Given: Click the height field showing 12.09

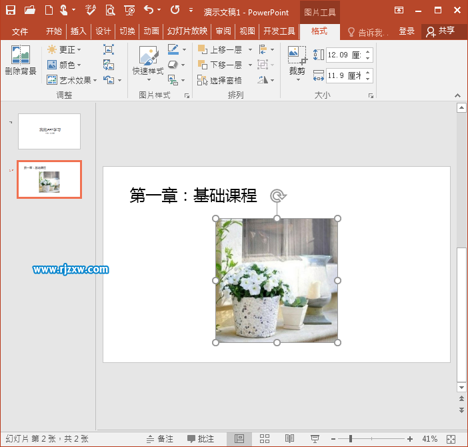Looking at the screenshot, I should click(344, 55).
